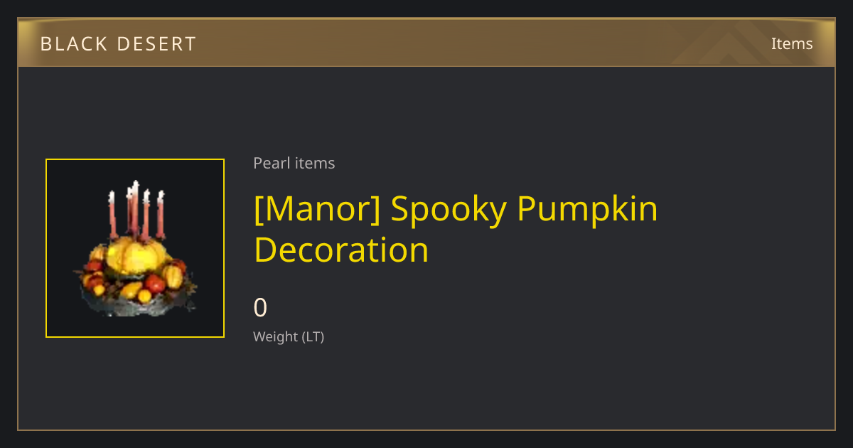This screenshot has width=853, height=448.
Task: Open the Items link in the header
Action: click(792, 43)
